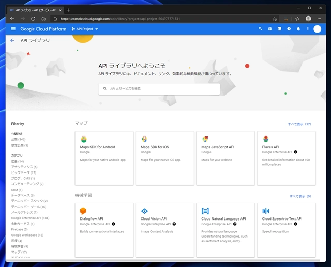This screenshot has height=267, width=331.
Task: Filter by デベロッパー スタック (2)
Action: click(29, 201)
